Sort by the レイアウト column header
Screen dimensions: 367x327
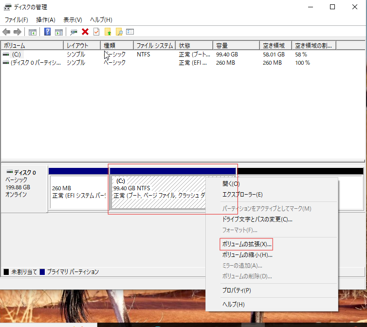pyautogui.click(x=82, y=45)
